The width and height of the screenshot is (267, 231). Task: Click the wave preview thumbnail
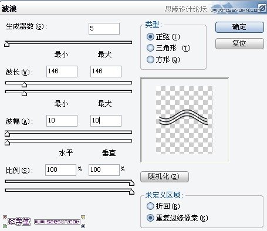point(184,120)
